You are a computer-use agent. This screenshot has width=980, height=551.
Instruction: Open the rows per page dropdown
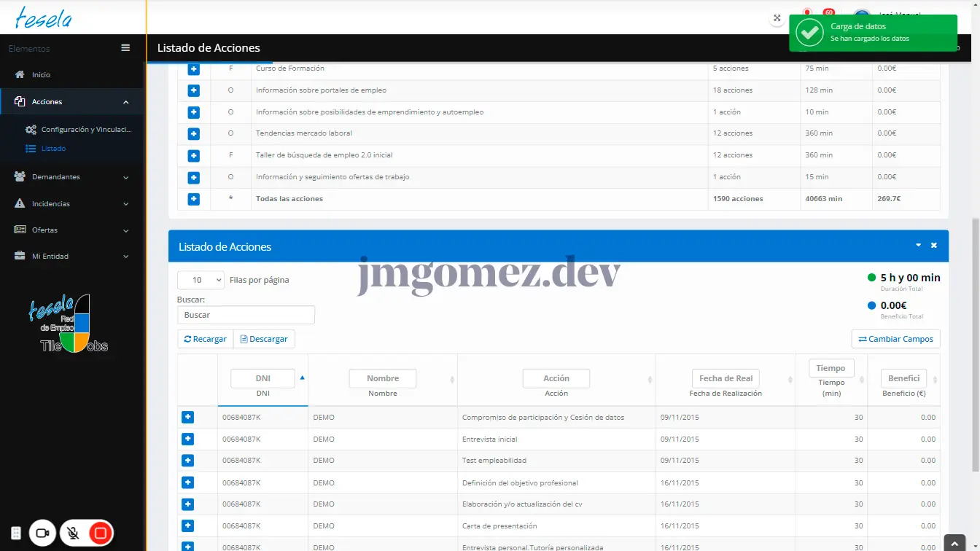pyautogui.click(x=201, y=280)
